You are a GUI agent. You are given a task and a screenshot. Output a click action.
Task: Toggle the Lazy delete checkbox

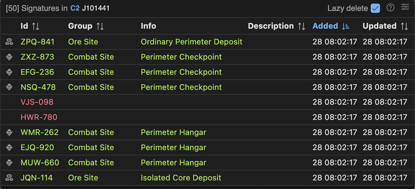click(x=375, y=8)
